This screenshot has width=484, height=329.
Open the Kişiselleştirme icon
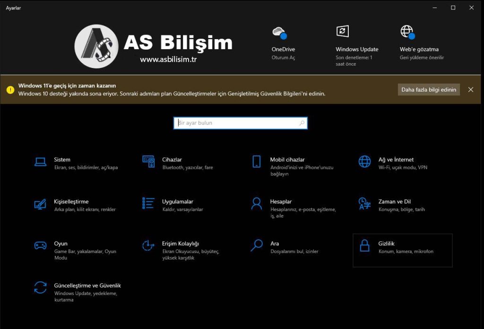pos(40,204)
